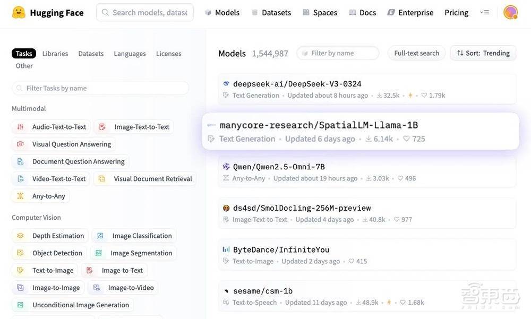Focus the Search models, datasets field
531x319 pixels.
point(145,13)
